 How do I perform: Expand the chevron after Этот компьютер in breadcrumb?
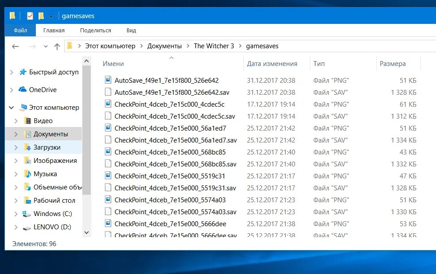click(142, 46)
